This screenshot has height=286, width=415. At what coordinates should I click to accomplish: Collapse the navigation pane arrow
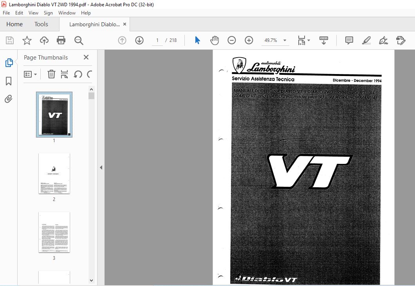[101, 167]
